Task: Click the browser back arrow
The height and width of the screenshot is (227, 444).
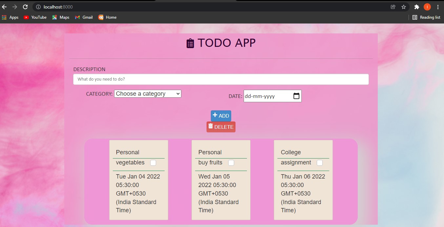Action: tap(4, 7)
